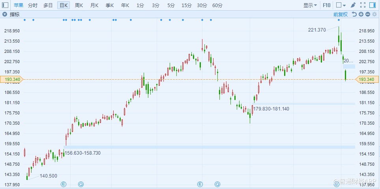Image resolution: width=380 pixels, height=189 pixels.
Task: Click the F10 company info button
Action: coord(327,5)
